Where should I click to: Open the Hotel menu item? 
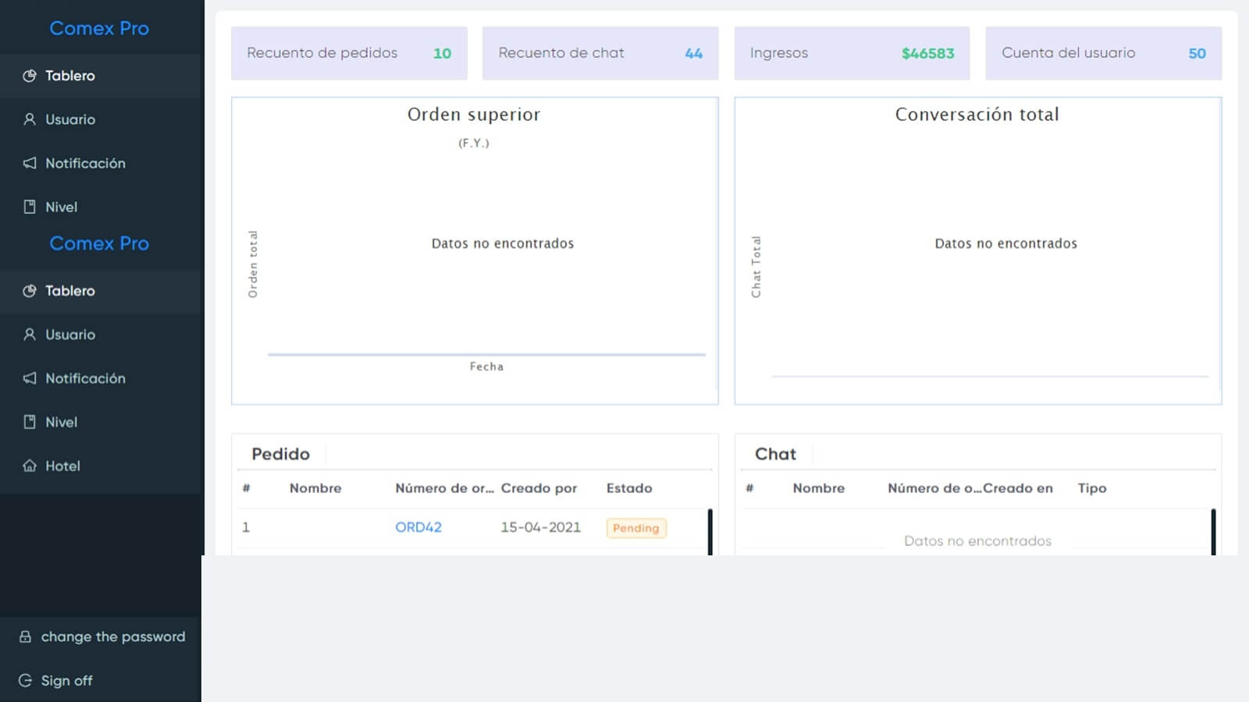coord(62,466)
